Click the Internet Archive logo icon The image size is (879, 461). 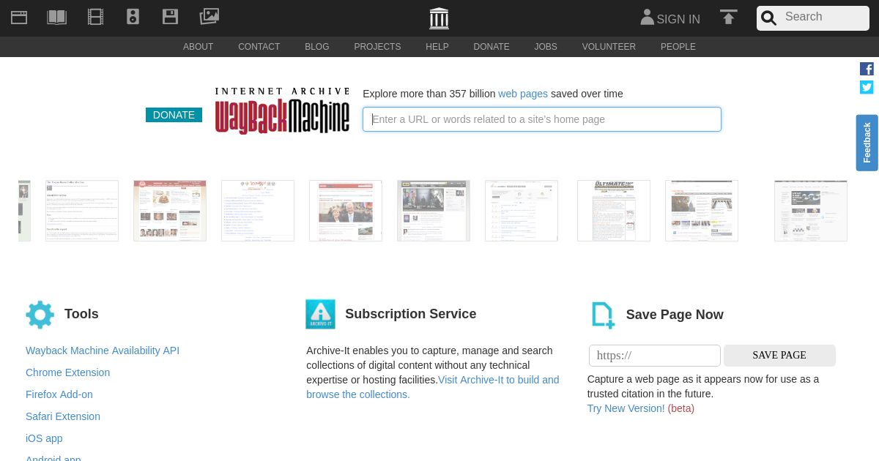click(439, 18)
